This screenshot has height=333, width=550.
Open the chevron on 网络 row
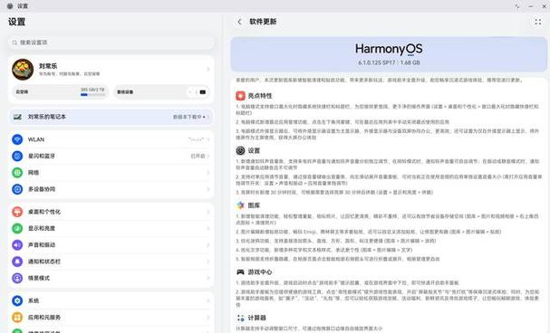(x=208, y=172)
